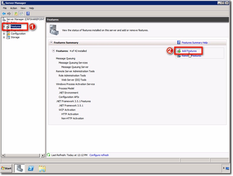Image resolution: width=233 pixels, height=176 pixels.
Task: Click the refresh icon beside Last Refresh
Action: tap(49, 155)
